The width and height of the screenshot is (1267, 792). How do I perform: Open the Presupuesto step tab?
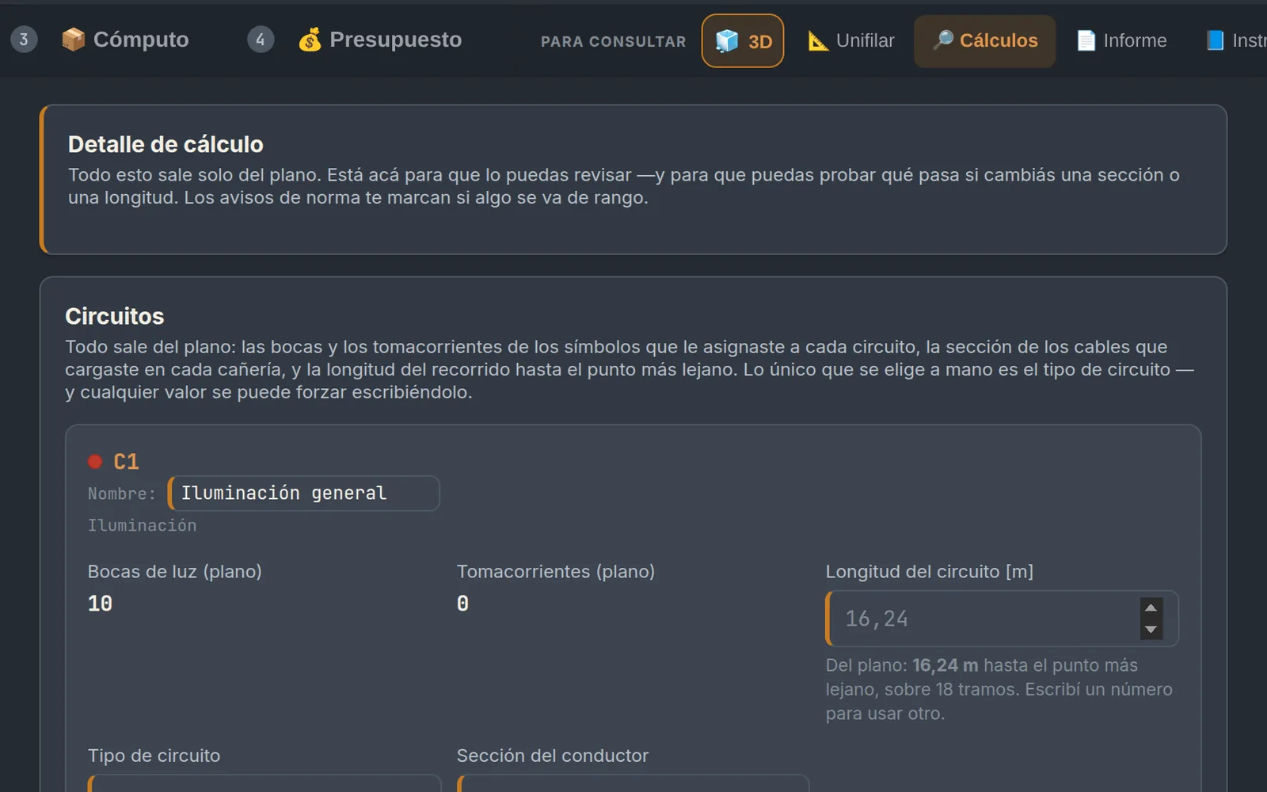379,40
